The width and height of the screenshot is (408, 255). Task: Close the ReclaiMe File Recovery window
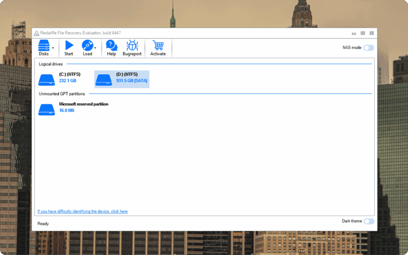pos(372,33)
